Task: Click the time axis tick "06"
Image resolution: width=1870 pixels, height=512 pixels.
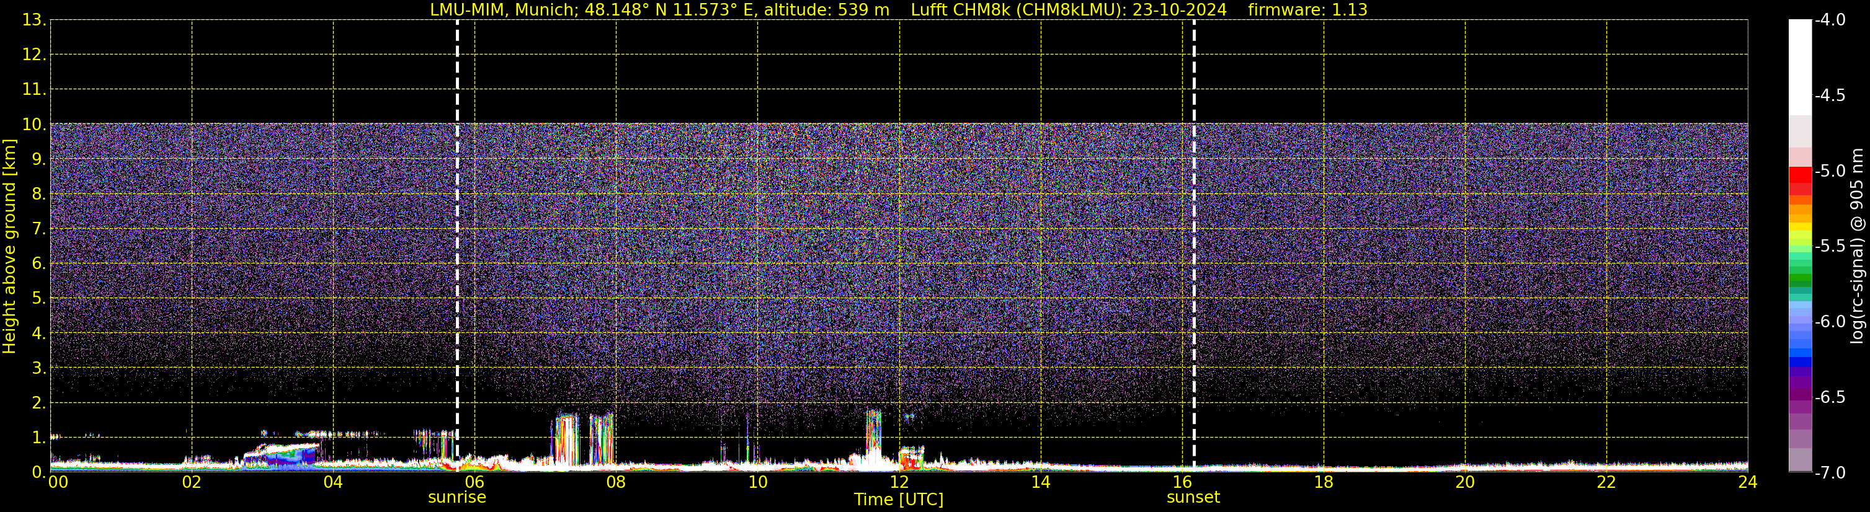Action: coord(474,482)
